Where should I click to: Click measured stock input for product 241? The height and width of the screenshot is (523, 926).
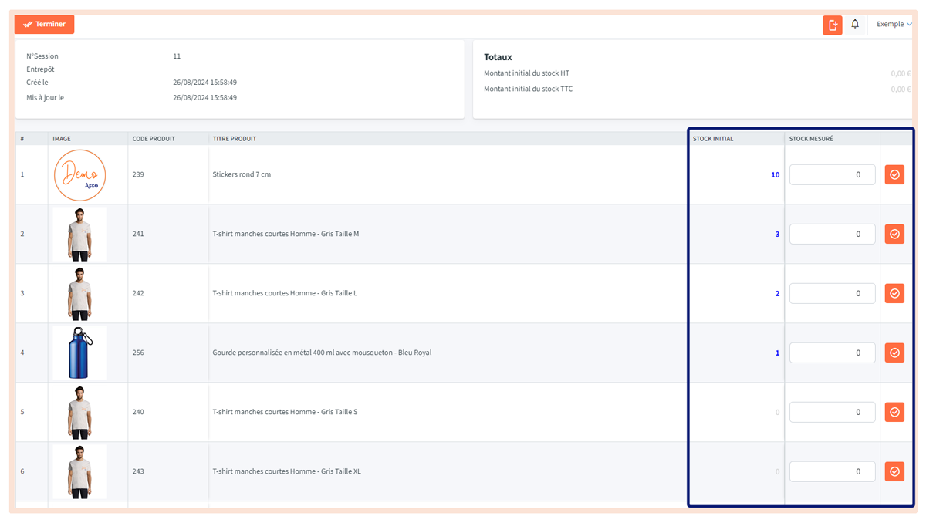(x=832, y=235)
